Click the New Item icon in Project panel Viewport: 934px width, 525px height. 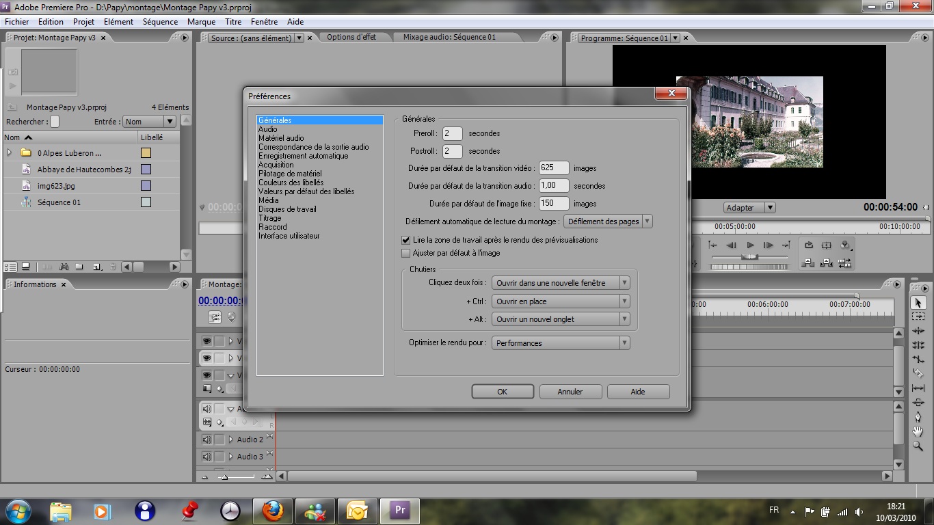pos(97,267)
